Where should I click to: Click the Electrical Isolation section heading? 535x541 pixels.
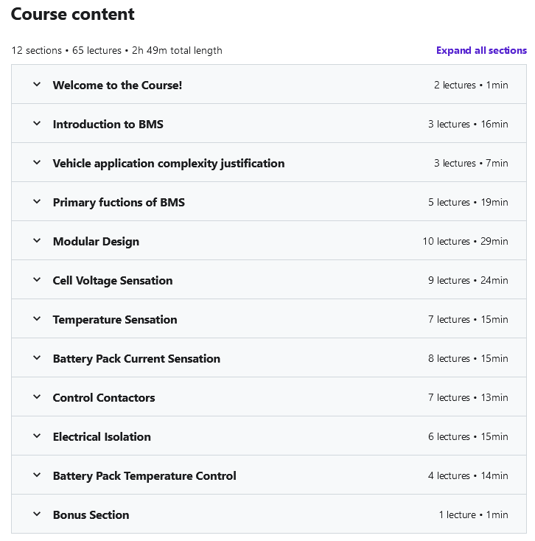(x=102, y=437)
